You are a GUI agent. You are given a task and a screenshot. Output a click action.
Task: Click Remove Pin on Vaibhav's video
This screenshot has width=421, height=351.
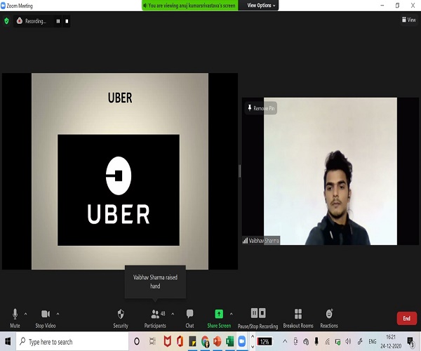261,108
